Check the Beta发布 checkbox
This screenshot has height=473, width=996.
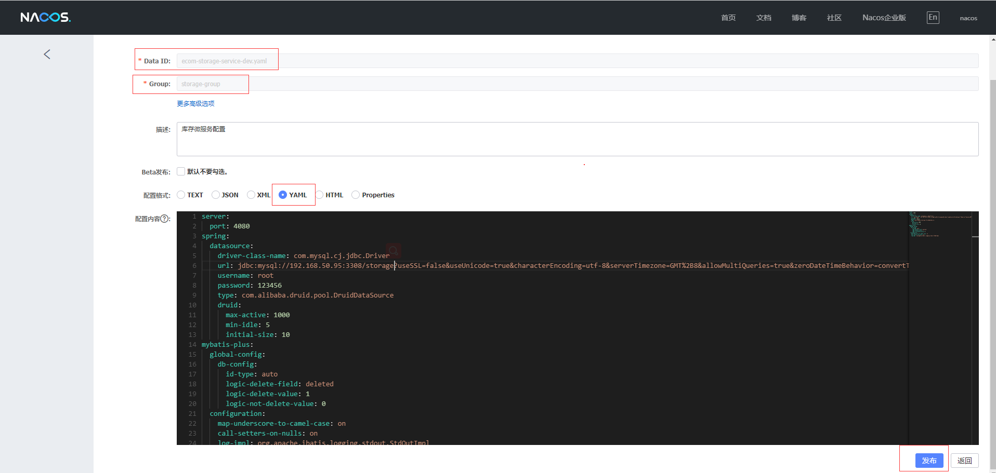coord(181,172)
